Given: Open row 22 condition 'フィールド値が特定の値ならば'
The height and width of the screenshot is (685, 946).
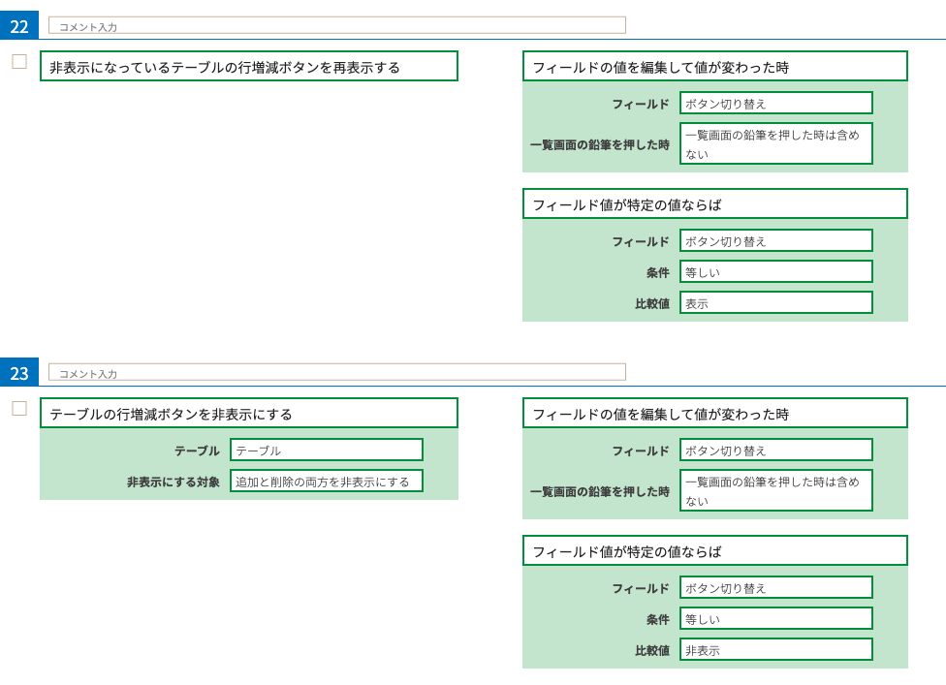Looking at the screenshot, I should coord(715,203).
